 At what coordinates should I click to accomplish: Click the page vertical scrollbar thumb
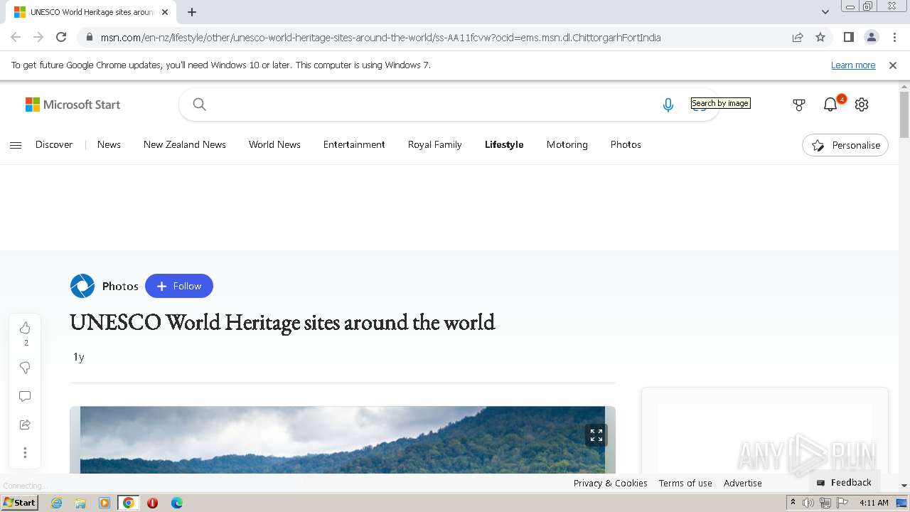tap(904, 114)
